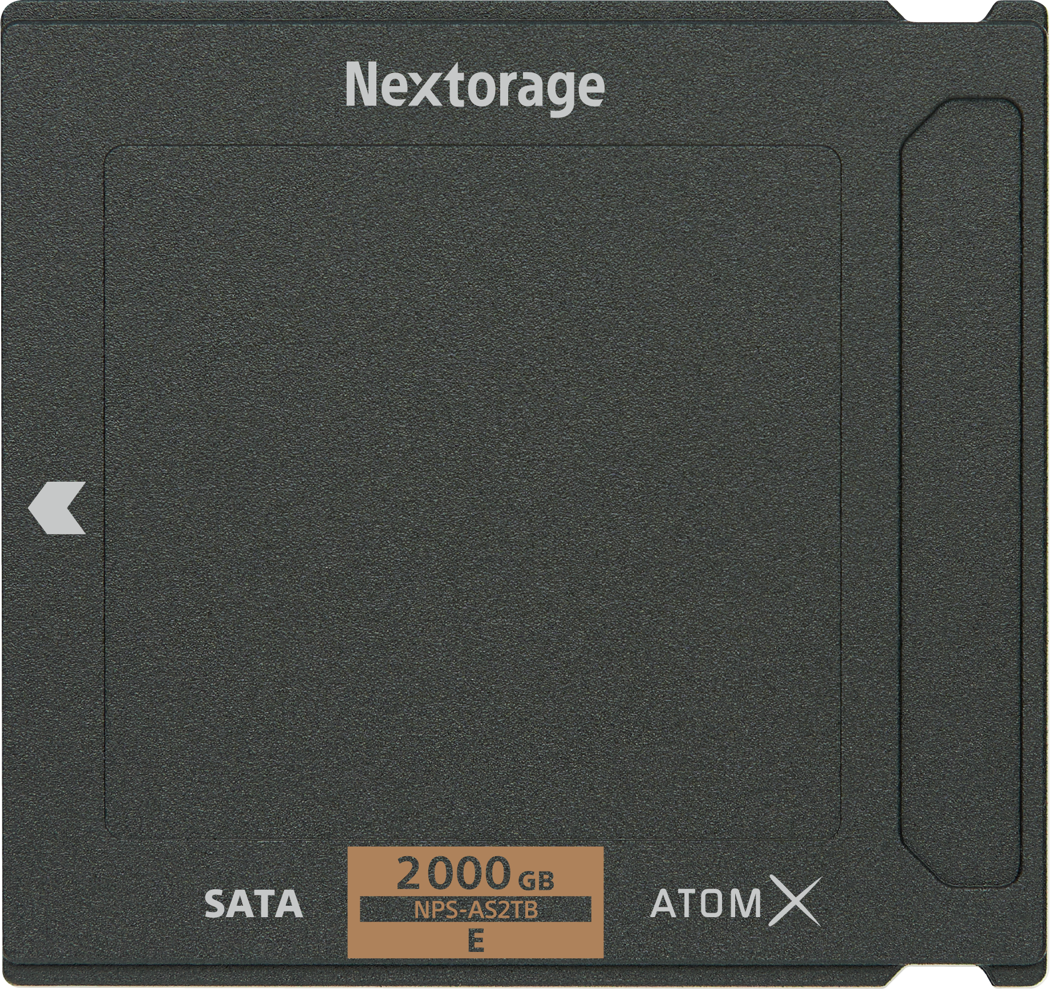This screenshot has width=1050, height=989.
Task: Select the Nextorage brand logo
Action: click(475, 89)
